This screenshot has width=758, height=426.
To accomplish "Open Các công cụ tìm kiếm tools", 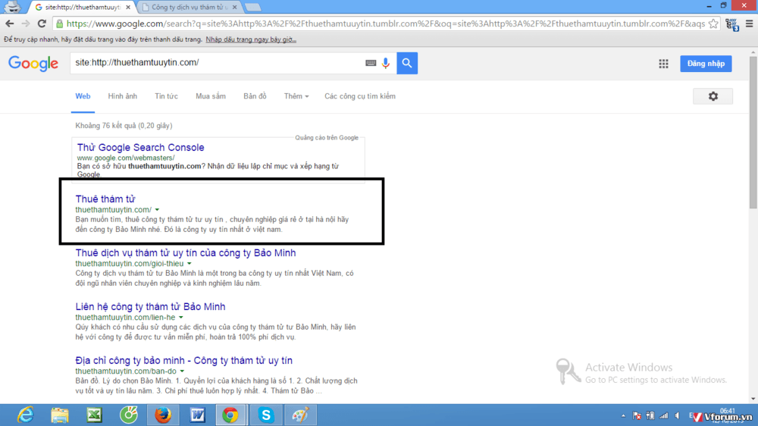I will coord(359,96).
